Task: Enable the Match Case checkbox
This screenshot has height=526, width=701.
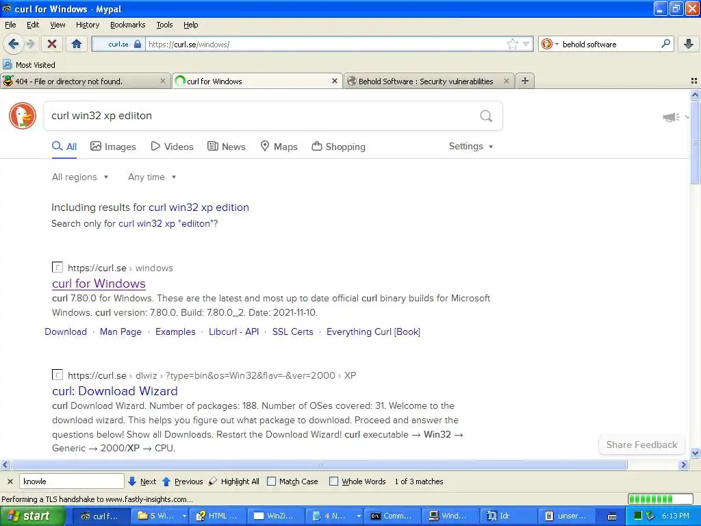Action: click(x=271, y=481)
